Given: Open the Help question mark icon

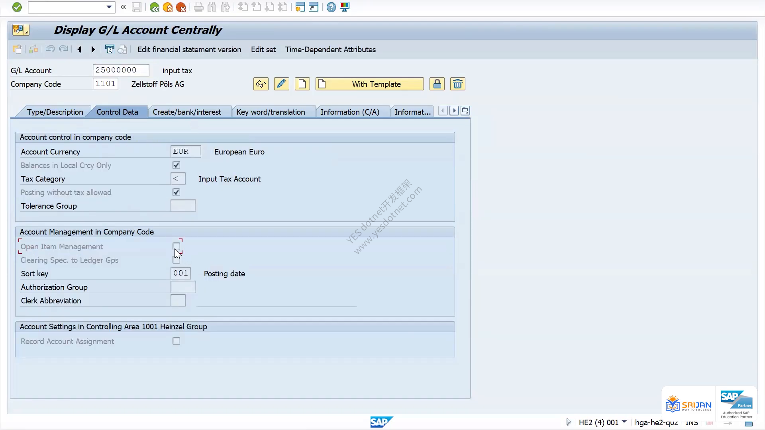Looking at the screenshot, I should coord(331,7).
